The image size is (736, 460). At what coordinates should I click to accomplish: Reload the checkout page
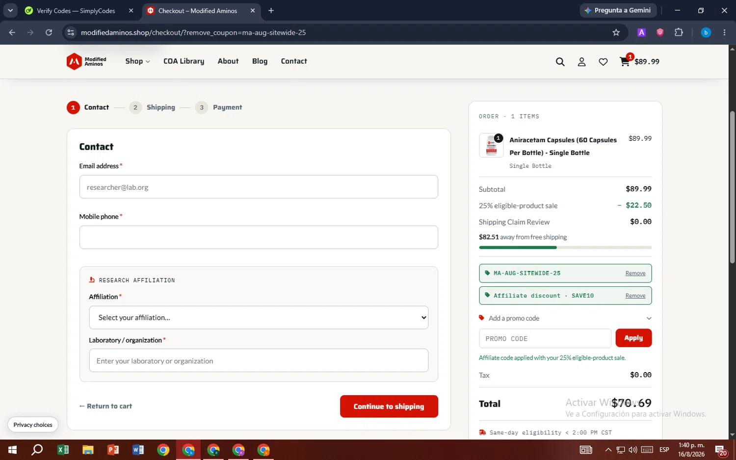point(49,32)
